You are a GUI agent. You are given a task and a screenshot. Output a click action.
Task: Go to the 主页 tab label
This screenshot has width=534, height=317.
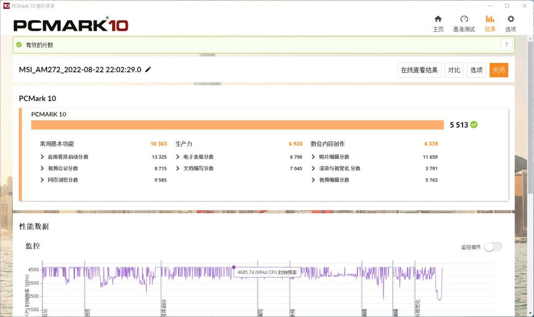[438, 29]
